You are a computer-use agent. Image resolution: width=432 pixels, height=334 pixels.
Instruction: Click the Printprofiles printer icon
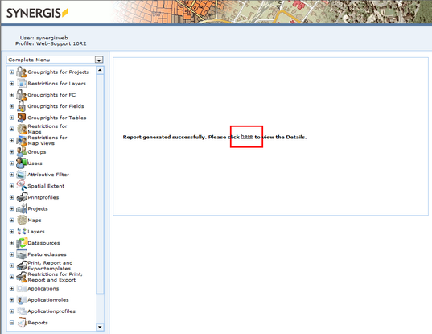coord(22,197)
